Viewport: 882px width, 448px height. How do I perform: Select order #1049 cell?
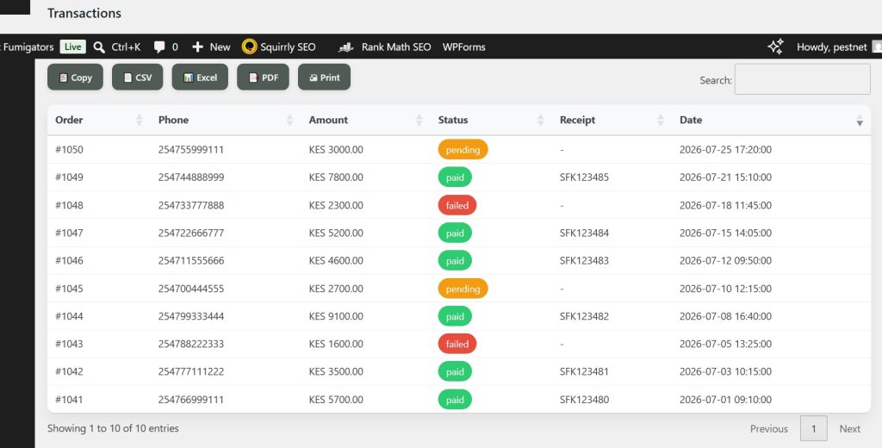click(69, 177)
